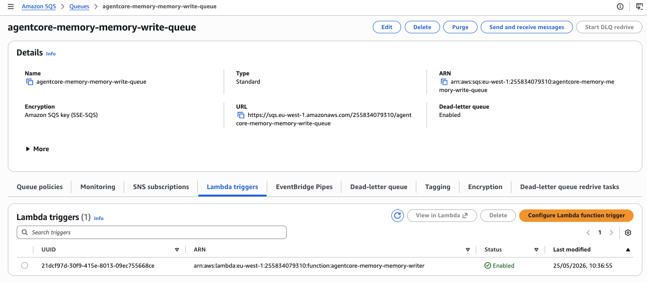Viewport: 647px width, 282px height.
Task: Open the CloudShell icon top right
Action: click(639, 6)
